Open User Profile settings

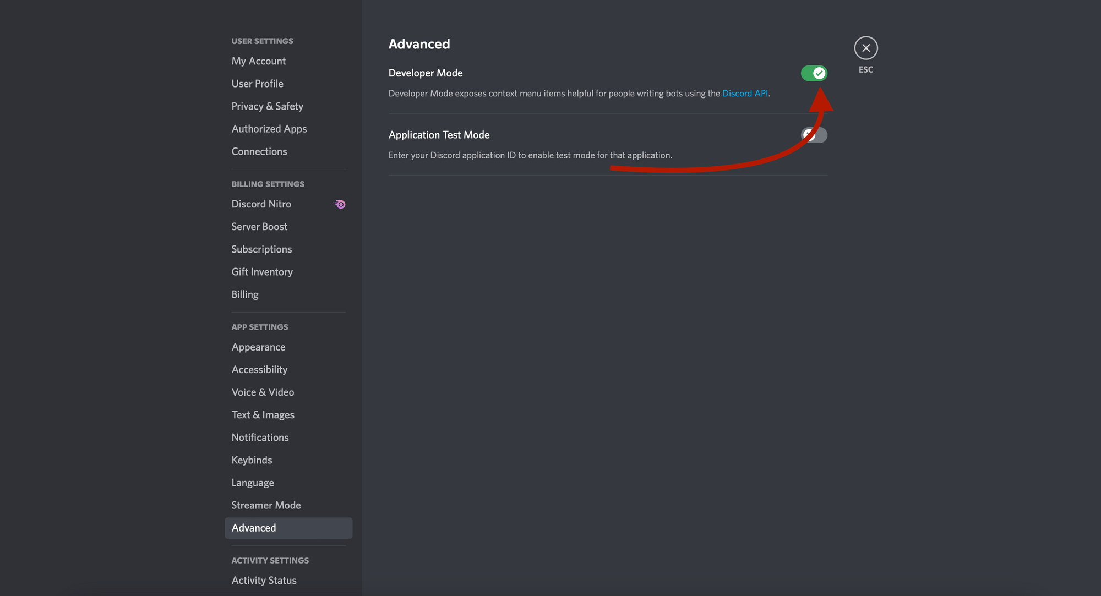[257, 83]
